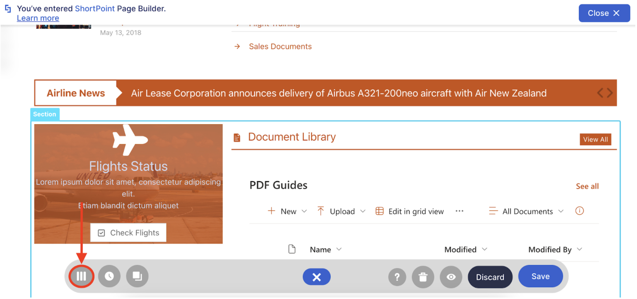This screenshot has height=299, width=637.
Task: Click the file type column icon
Action: pyautogui.click(x=292, y=249)
